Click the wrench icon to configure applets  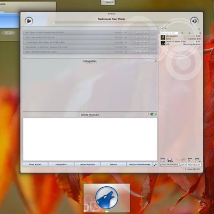(156, 164)
